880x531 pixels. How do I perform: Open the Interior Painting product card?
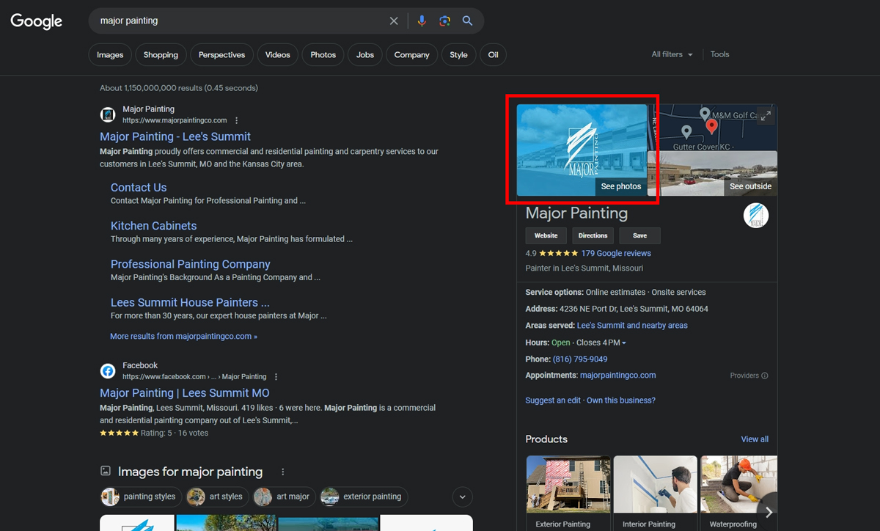point(656,493)
